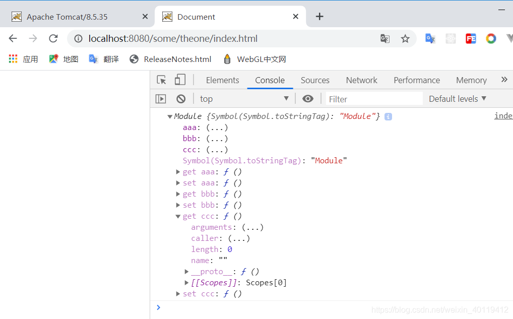Open a new browser tab
Image resolution: width=513 pixels, height=319 pixels.
coord(319,16)
